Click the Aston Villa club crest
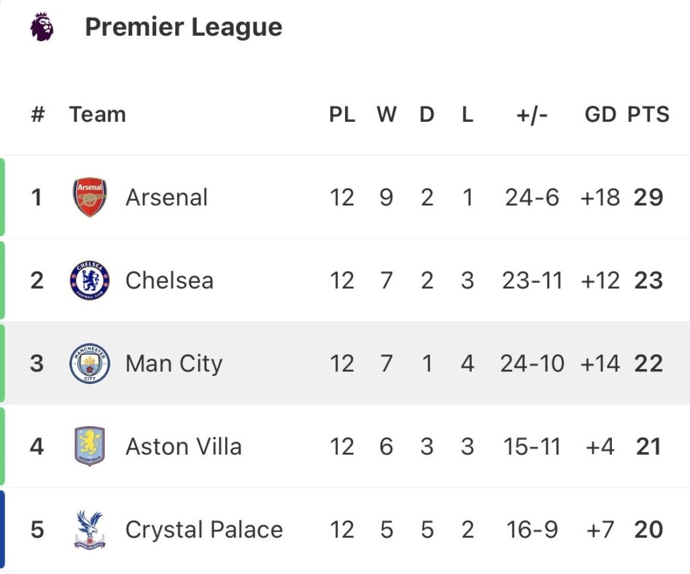The width and height of the screenshot is (690, 574). point(90,447)
